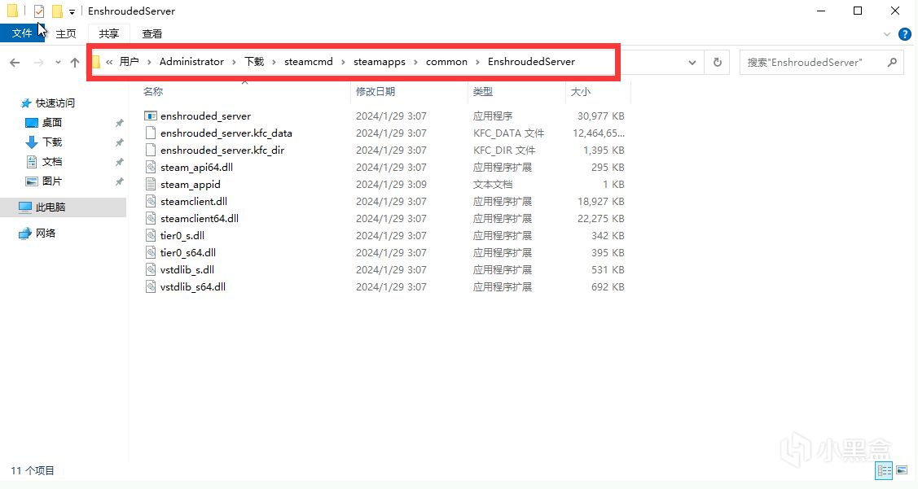Viewport: 918px width, 489px height.
Task: Click steamcmd in the address path
Action: pos(309,61)
